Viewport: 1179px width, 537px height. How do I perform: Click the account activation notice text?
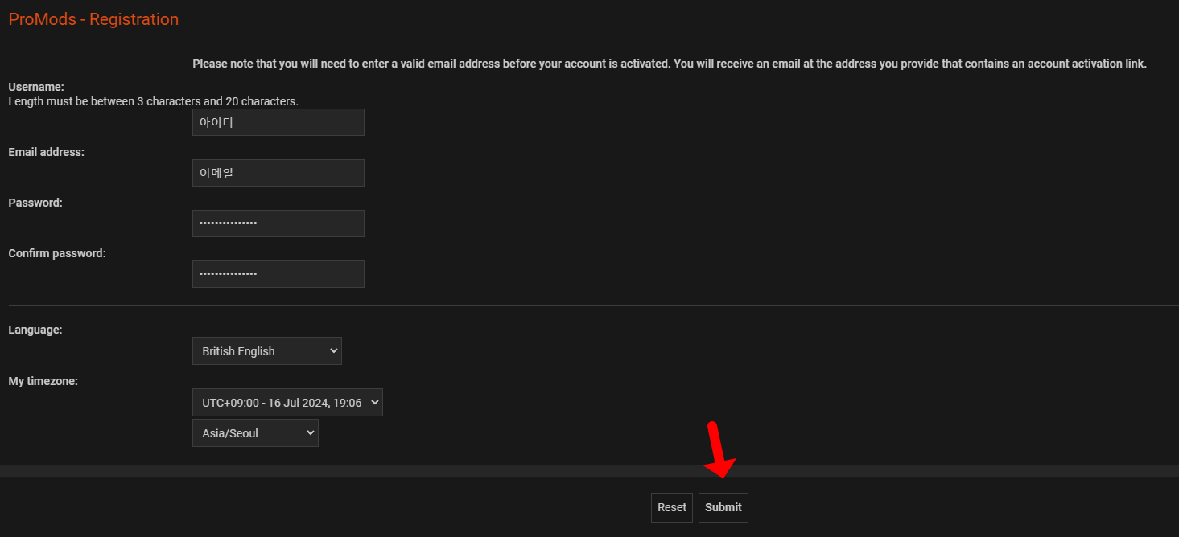click(x=669, y=64)
